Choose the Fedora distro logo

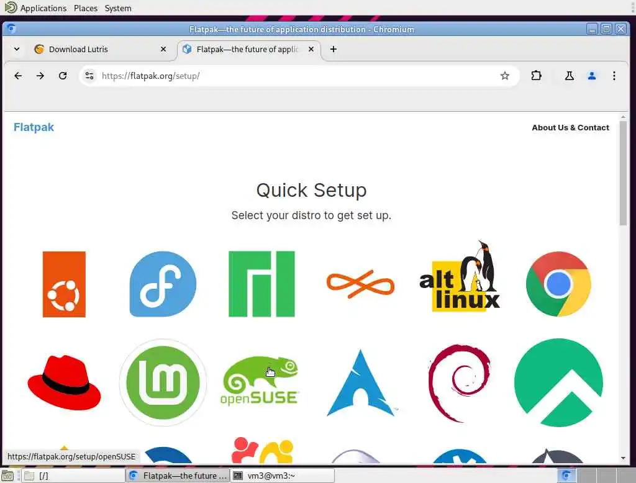point(163,284)
